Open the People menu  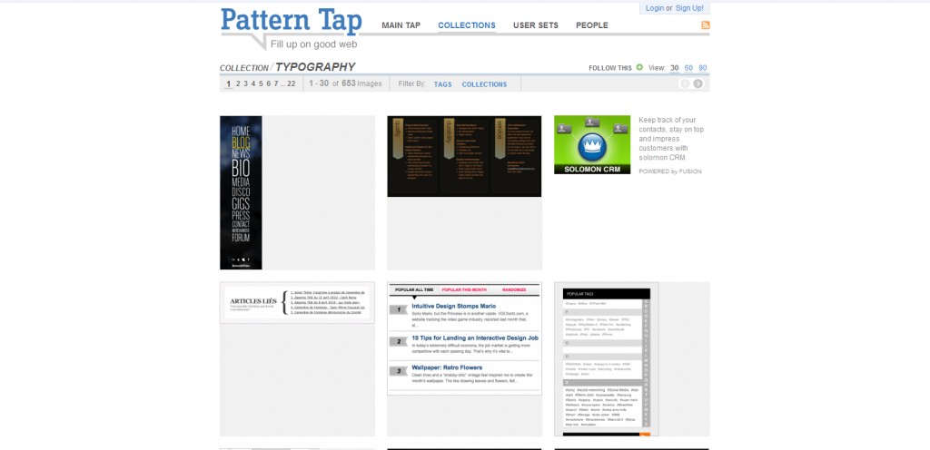tap(592, 25)
